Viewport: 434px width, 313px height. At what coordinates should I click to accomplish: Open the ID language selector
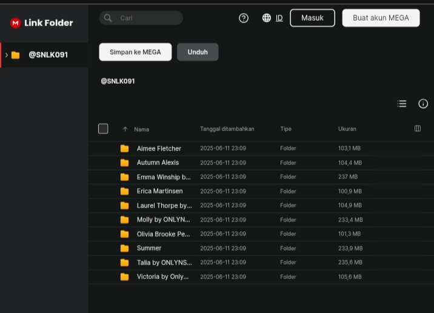click(x=279, y=18)
